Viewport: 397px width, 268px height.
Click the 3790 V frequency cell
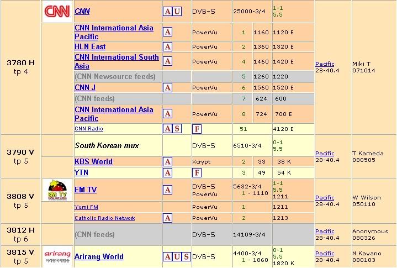pyautogui.click(x=21, y=156)
